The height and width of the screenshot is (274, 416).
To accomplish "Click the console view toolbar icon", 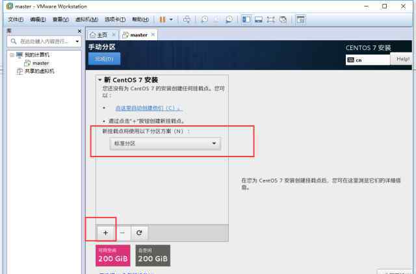I will coord(300,19).
